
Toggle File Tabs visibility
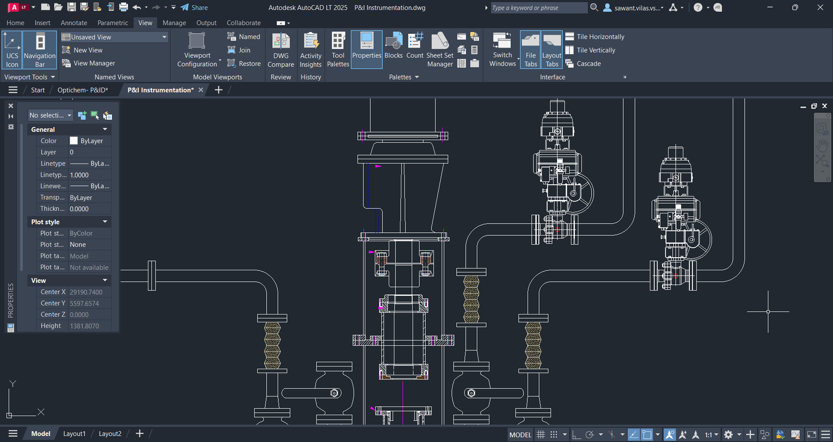531,50
